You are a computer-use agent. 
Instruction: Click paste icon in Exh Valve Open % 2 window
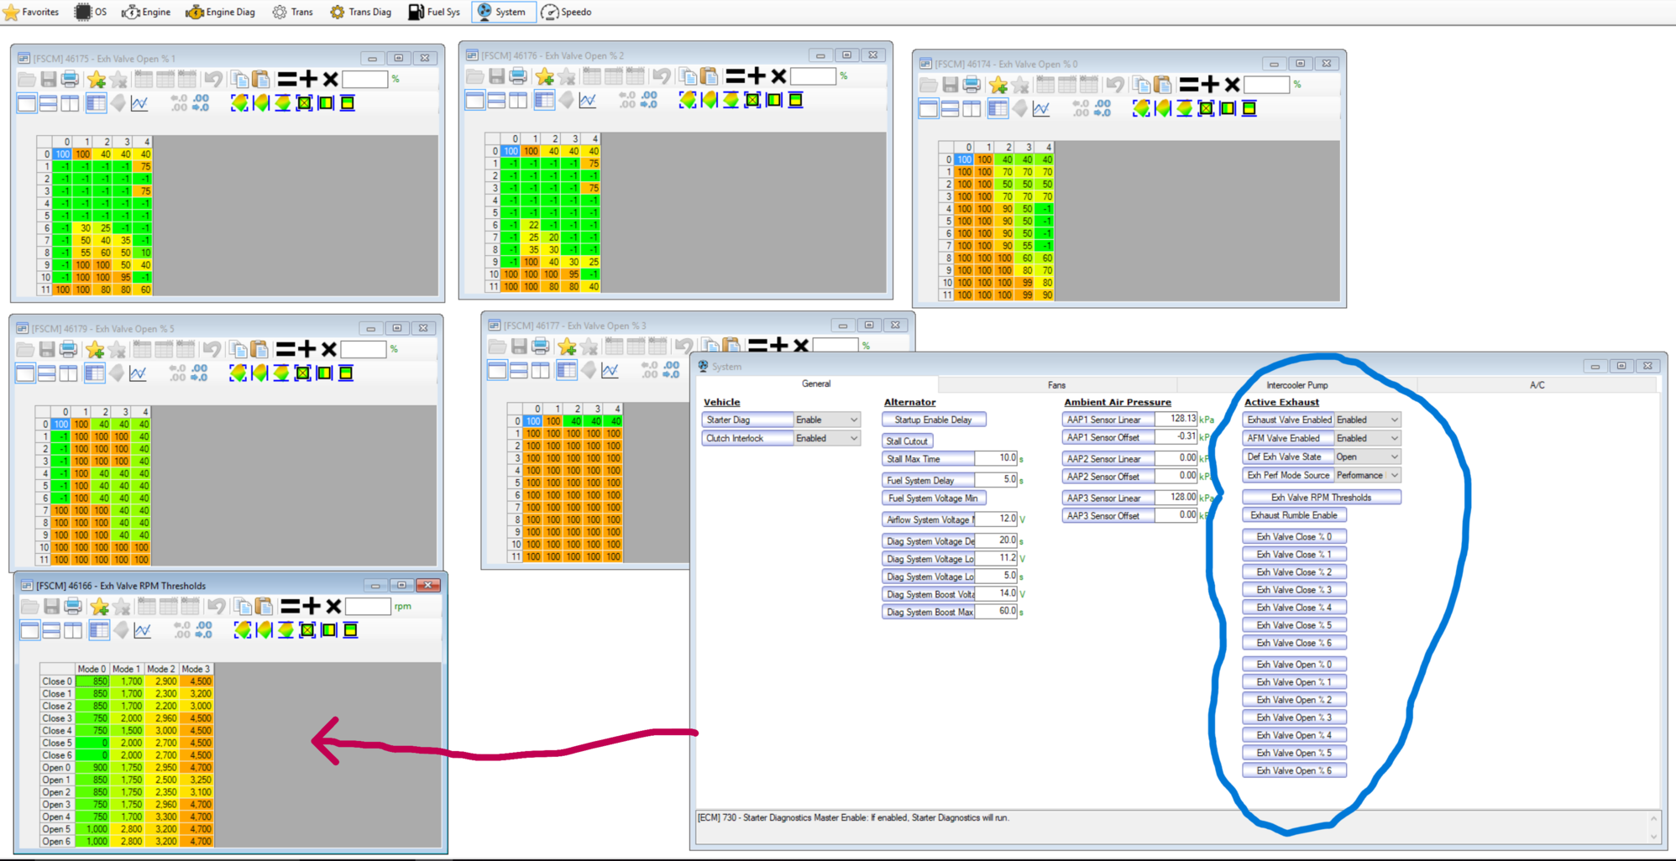click(x=709, y=76)
